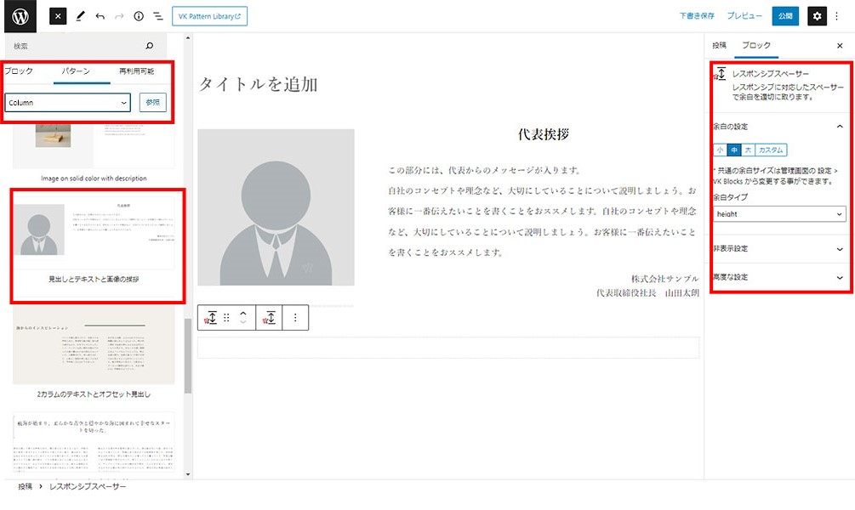
Task: Expand the 非表示設定 section
Action: tap(779, 249)
